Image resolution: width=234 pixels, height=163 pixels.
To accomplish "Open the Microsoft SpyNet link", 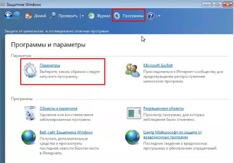I will [158, 65].
